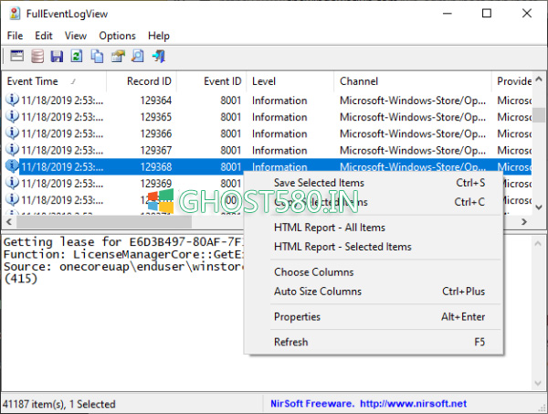Click the Choose Data Source database icon

(37, 56)
